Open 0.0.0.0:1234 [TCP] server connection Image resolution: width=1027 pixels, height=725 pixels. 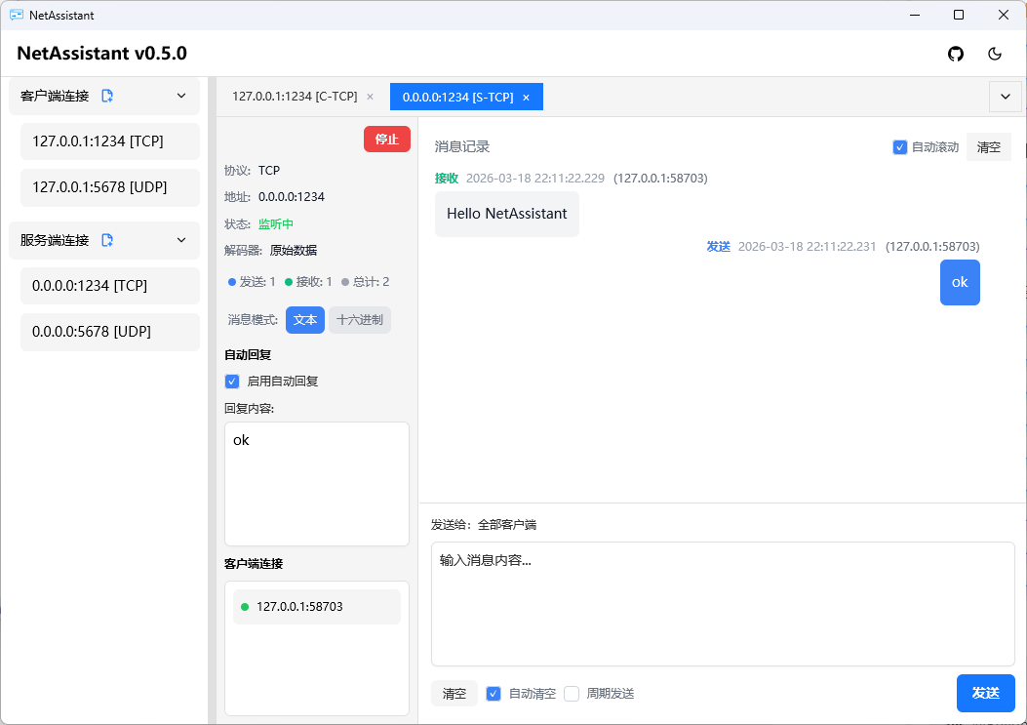110,285
